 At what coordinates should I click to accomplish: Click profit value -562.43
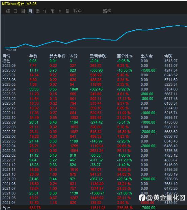(x=96, y=89)
